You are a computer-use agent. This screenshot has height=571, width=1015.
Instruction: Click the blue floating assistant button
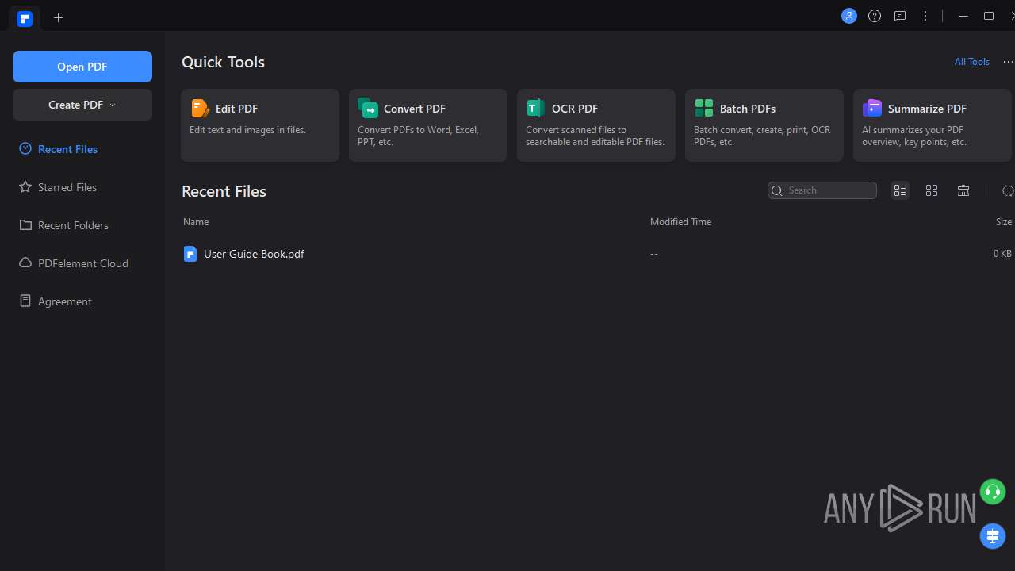tap(993, 536)
